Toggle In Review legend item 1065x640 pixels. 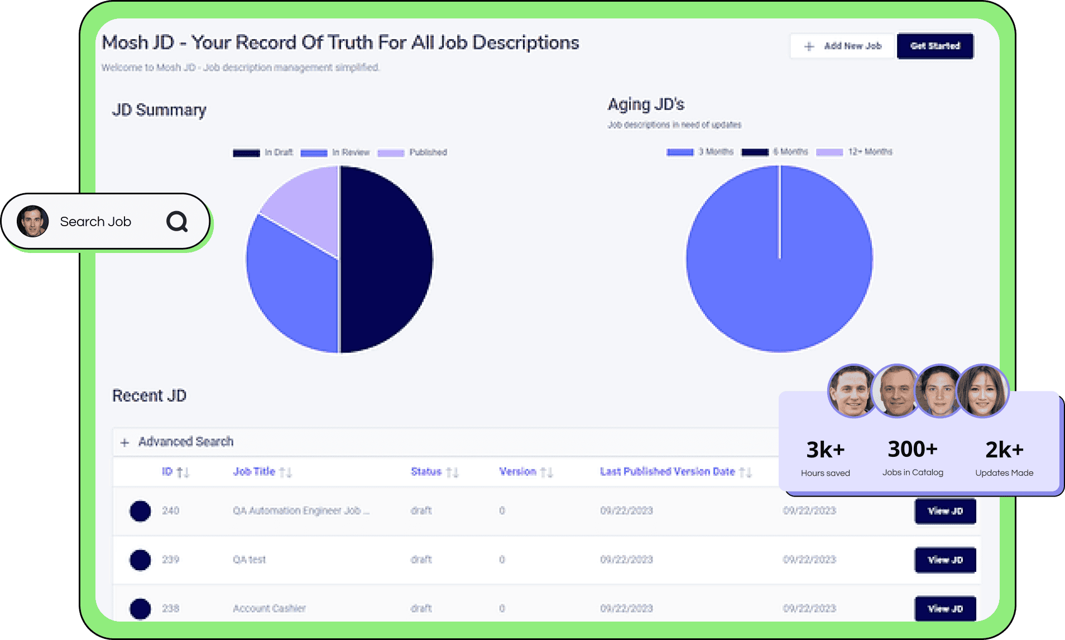[x=335, y=152]
